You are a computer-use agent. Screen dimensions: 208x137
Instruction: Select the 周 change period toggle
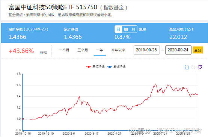pyautogui.click(x=126, y=29)
